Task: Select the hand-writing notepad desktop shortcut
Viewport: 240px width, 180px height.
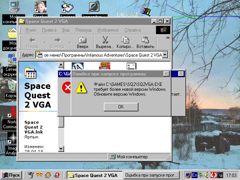Action: coord(67,7)
